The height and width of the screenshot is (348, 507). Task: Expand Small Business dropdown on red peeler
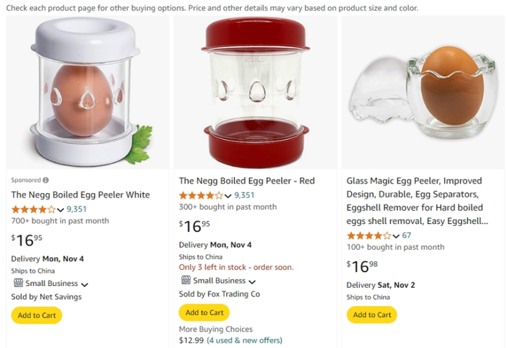click(x=252, y=282)
